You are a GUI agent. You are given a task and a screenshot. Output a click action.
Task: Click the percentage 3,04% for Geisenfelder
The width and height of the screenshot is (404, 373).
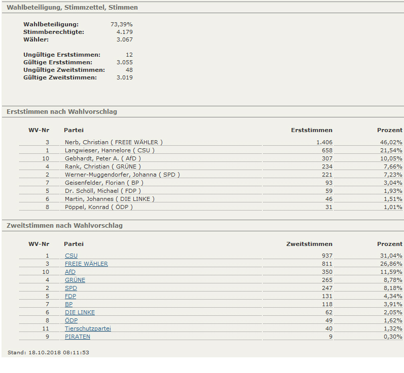pyautogui.click(x=393, y=183)
